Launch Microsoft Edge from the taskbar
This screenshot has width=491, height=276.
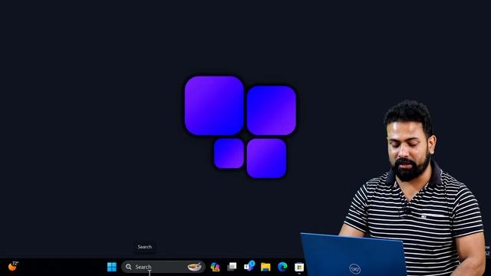[x=282, y=267]
